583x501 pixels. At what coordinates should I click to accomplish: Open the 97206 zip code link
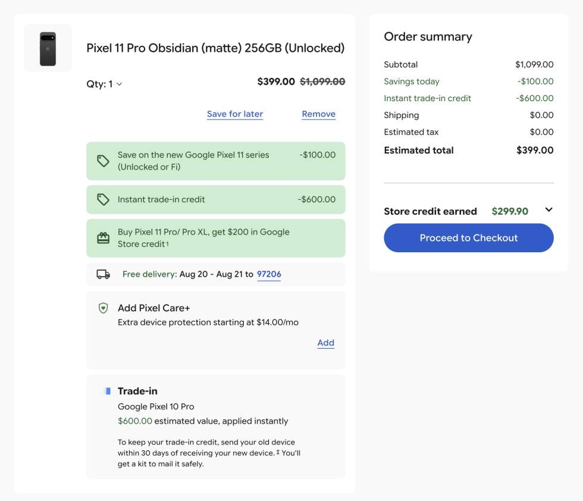pos(269,274)
